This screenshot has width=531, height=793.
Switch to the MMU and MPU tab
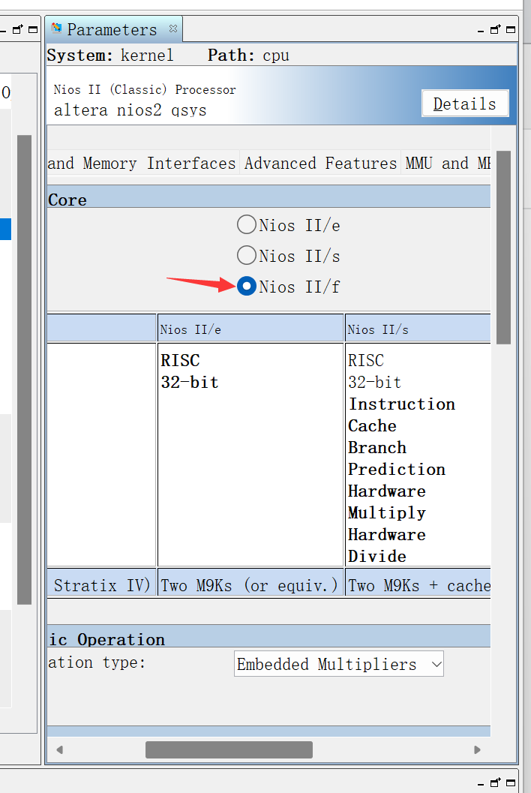pyautogui.click(x=447, y=164)
